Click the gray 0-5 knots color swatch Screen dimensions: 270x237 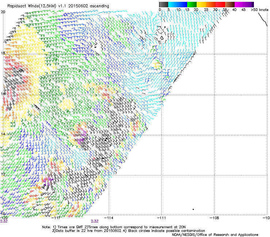163,4
